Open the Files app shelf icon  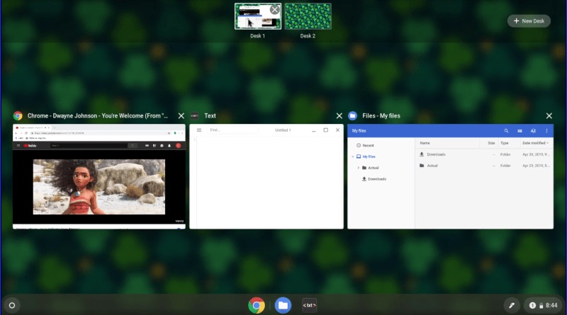pos(283,305)
